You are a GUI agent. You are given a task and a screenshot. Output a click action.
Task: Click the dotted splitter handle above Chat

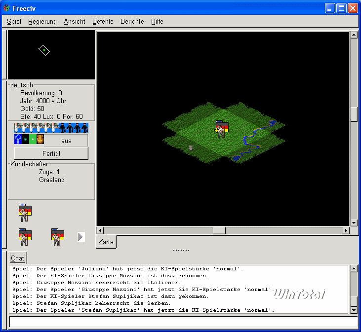coord(181,250)
